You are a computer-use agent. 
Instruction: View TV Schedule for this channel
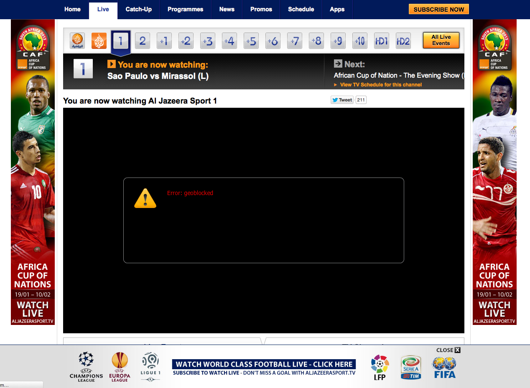tap(381, 85)
